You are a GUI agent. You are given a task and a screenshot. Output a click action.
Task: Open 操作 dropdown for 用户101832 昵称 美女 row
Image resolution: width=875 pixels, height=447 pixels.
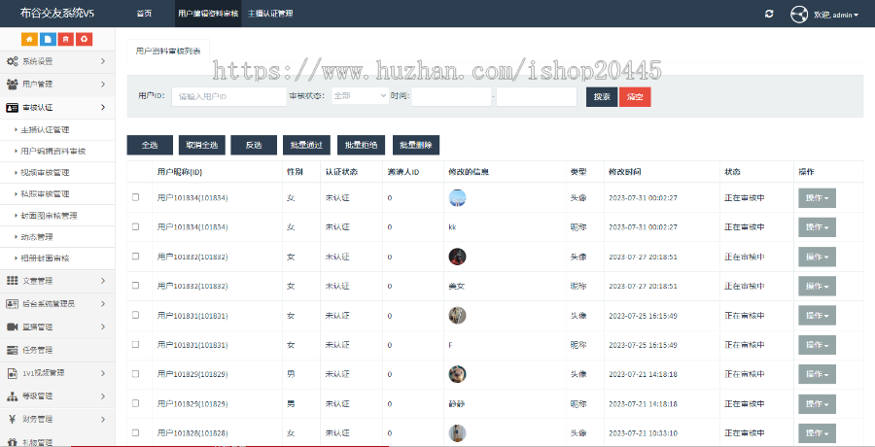click(x=817, y=287)
